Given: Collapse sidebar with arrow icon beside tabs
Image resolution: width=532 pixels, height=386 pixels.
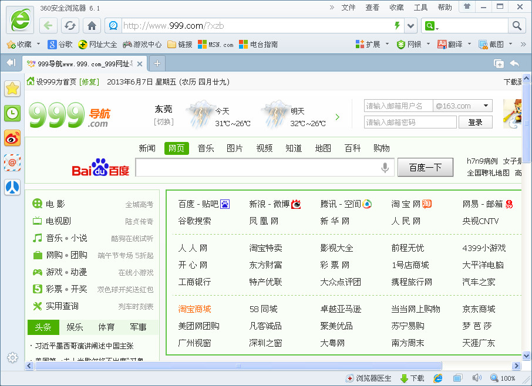Looking at the screenshot, I should (11, 63).
